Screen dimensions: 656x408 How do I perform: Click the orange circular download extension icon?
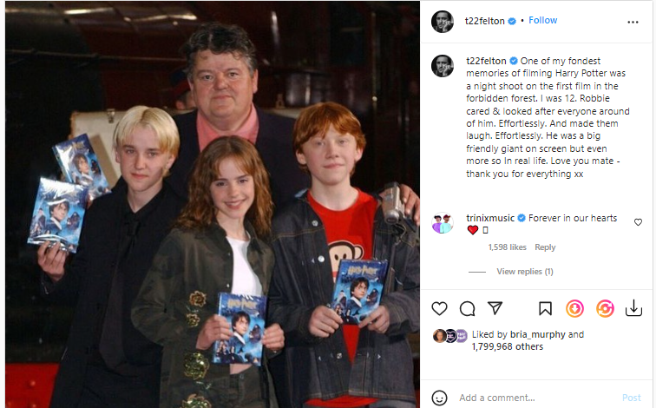click(574, 309)
